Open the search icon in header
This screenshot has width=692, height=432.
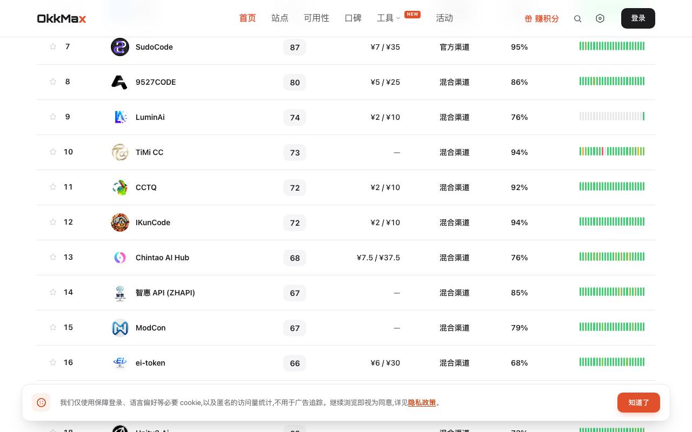[x=577, y=18]
